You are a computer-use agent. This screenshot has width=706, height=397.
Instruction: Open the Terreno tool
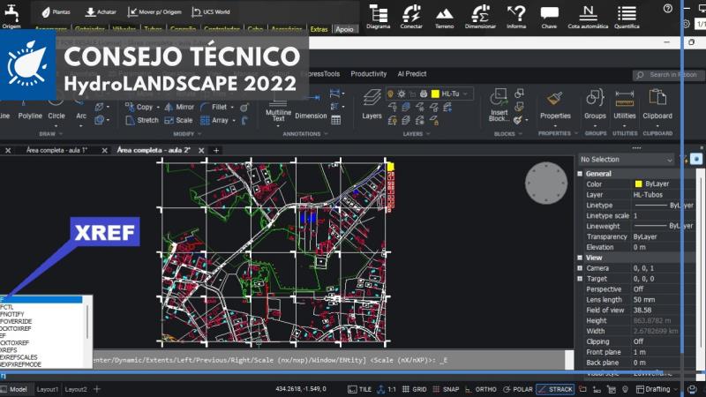(x=445, y=17)
